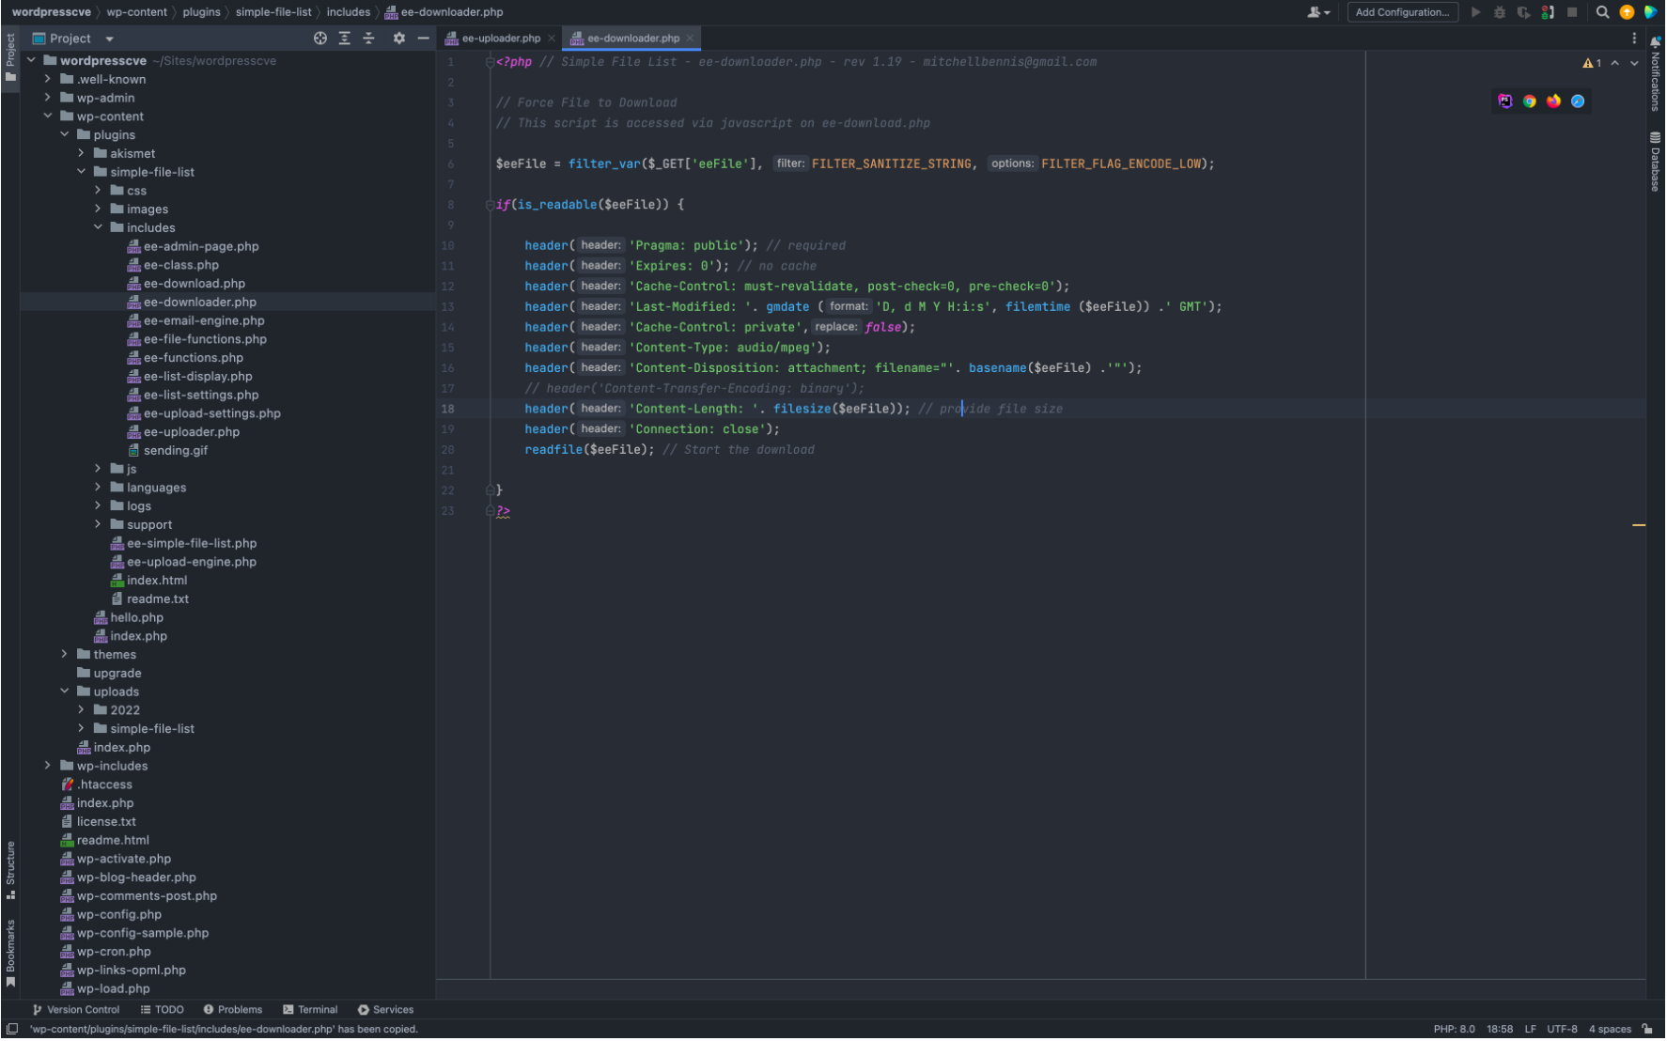Click Collapse All icon in Project panel

368,39
